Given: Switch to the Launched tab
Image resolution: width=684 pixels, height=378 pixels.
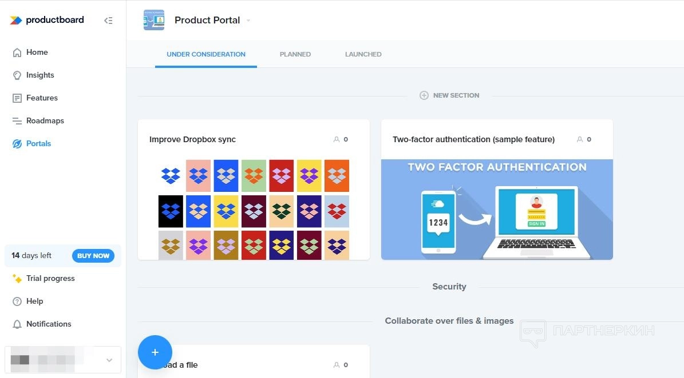Looking at the screenshot, I should (363, 54).
